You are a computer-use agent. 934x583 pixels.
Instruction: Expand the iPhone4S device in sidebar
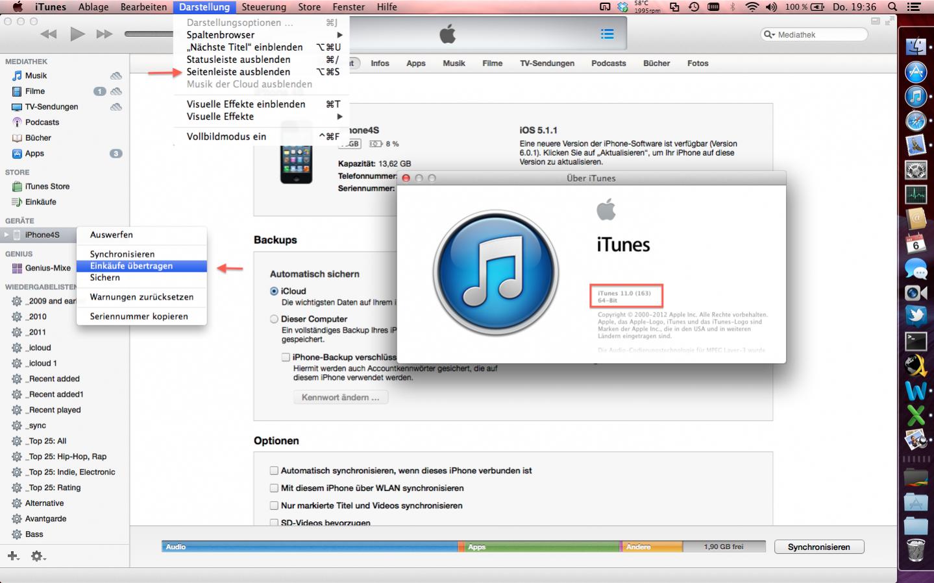pos(6,235)
